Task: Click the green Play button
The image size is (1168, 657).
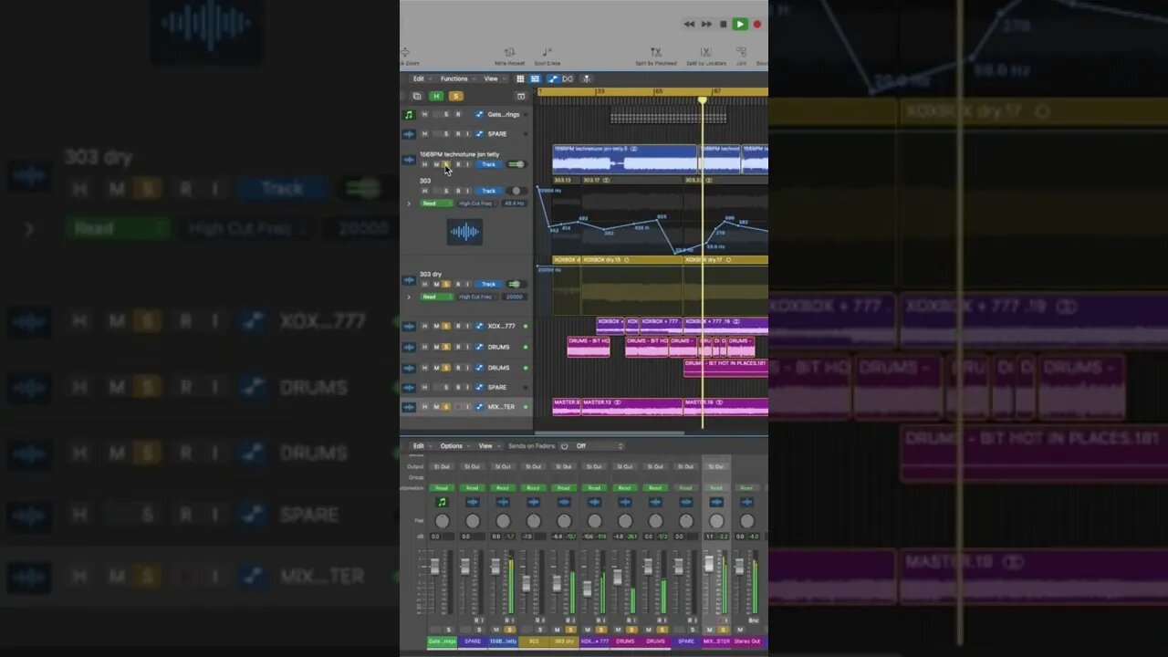Action: click(x=740, y=25)
